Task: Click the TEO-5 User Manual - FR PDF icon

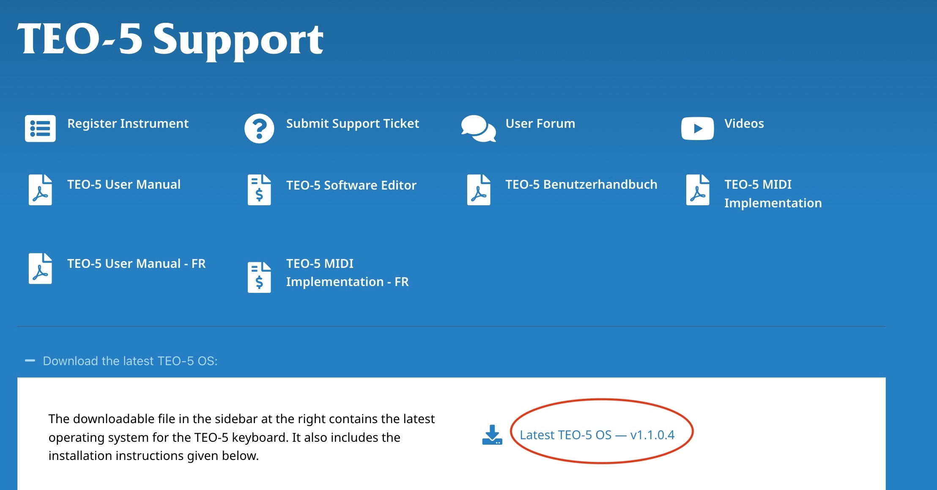Action: coord(40,269)
